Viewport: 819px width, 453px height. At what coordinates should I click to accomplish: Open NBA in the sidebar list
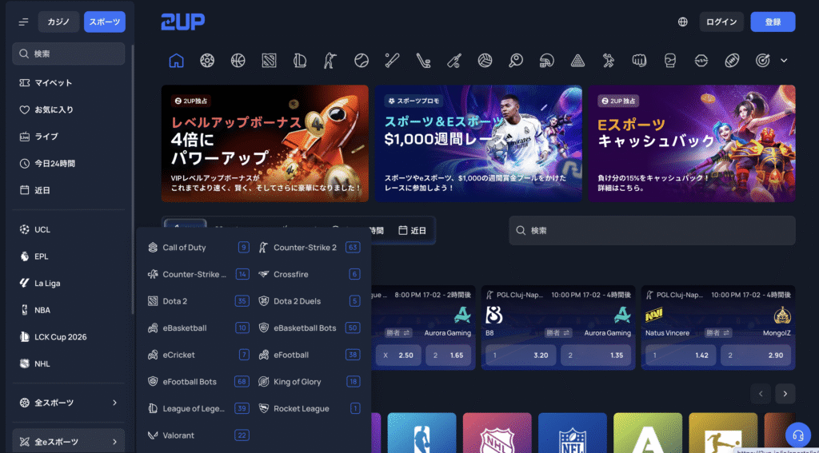point(69,310)
